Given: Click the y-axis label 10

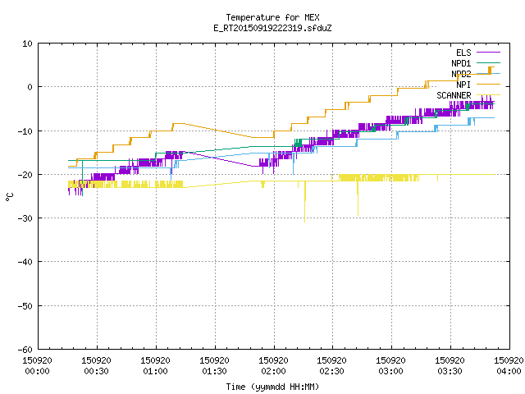Looking at the screenshot, I should coord(27,44).
